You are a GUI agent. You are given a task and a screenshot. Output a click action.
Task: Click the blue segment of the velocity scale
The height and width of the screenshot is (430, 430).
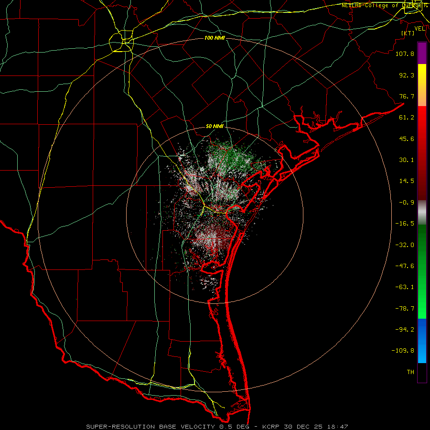tap(422, 341)
